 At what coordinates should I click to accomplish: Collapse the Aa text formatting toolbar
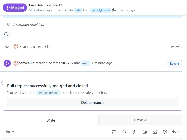pos(10,132)
